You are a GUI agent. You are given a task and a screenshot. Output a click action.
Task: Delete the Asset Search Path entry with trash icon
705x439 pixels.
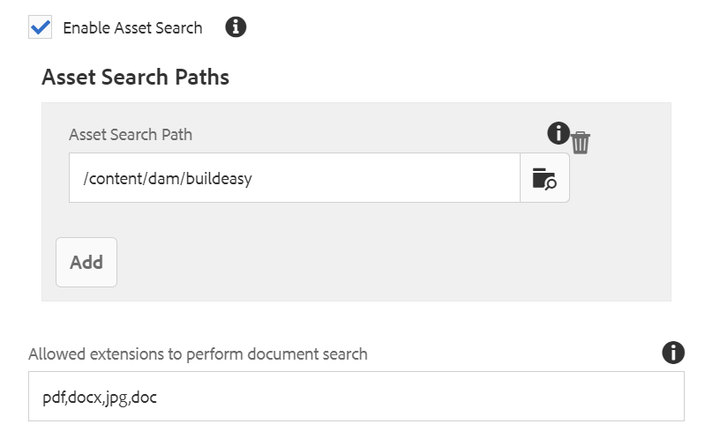tap(581, 143)
